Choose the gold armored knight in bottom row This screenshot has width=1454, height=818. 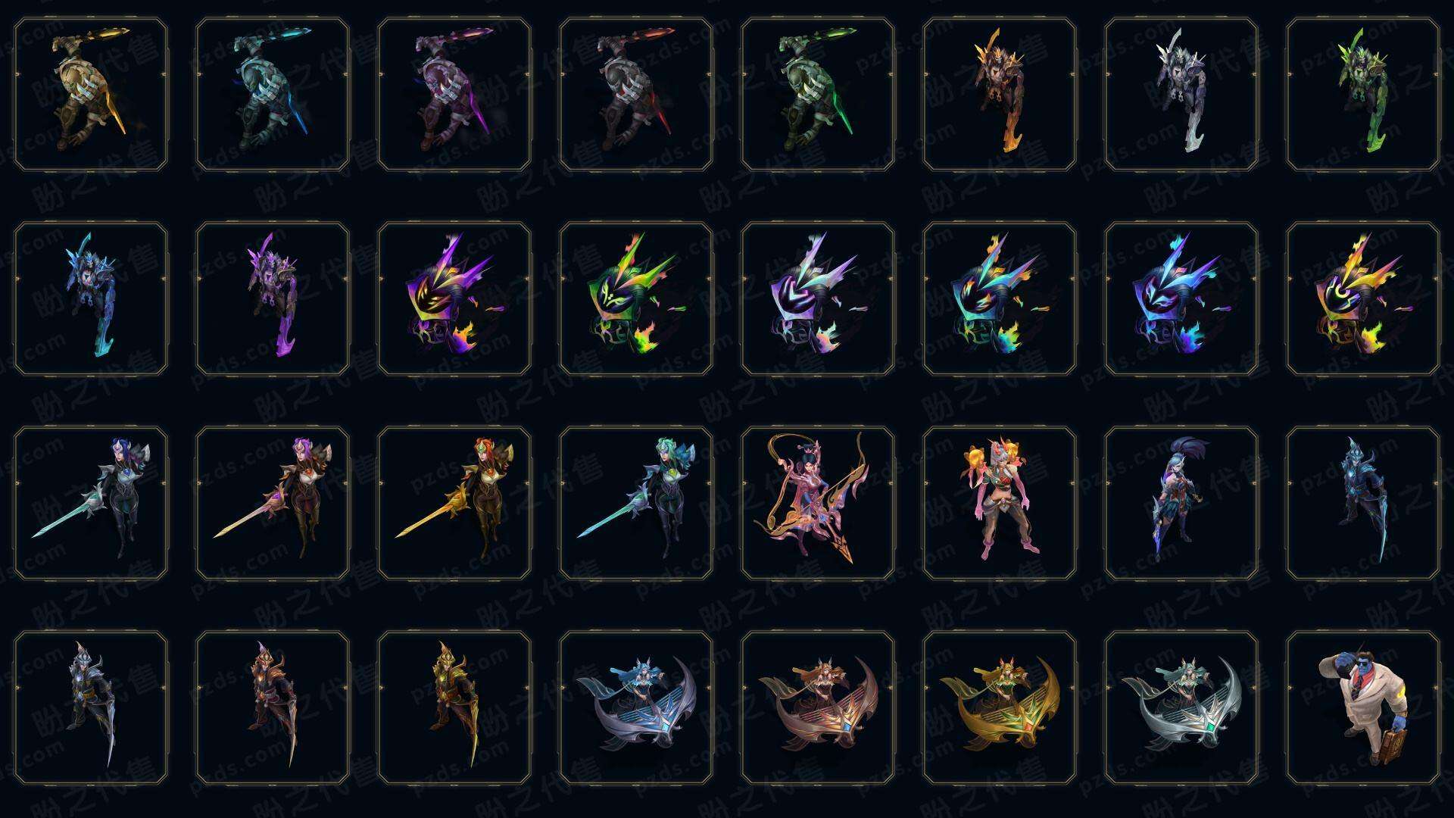pos(454,707)
